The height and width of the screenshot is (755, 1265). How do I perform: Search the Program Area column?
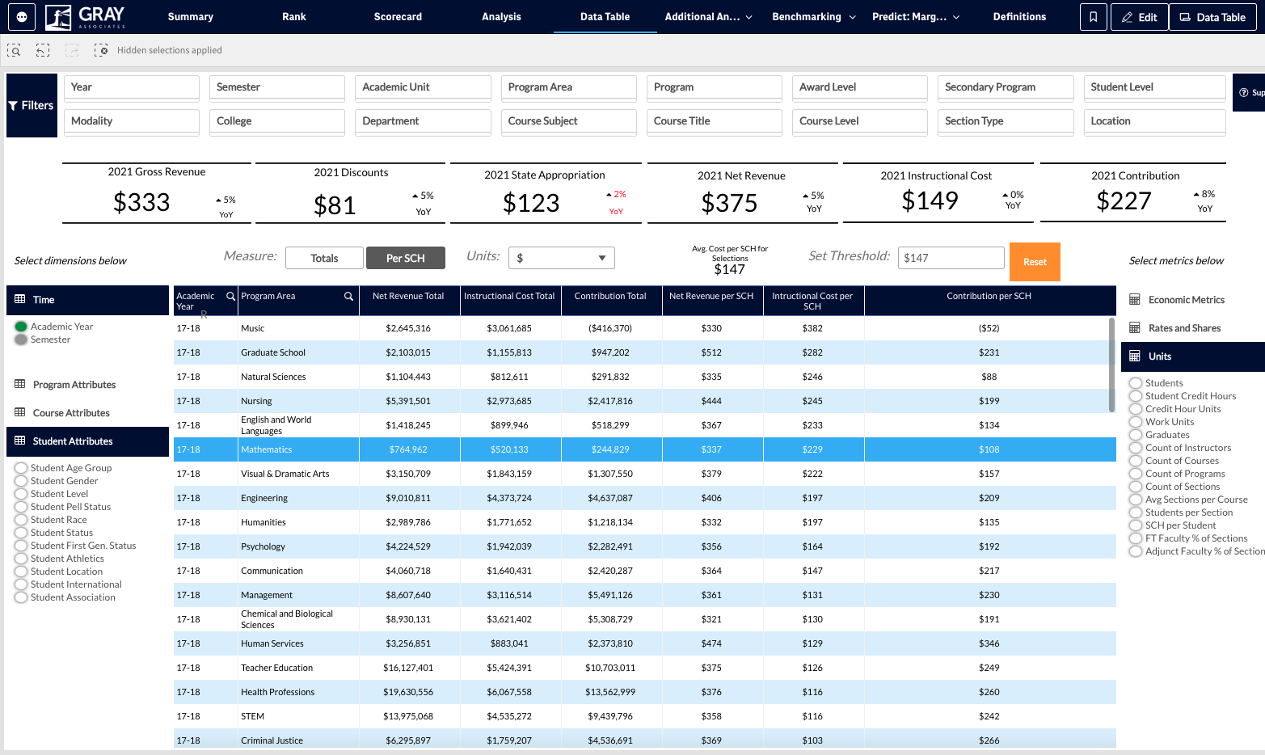348,296
